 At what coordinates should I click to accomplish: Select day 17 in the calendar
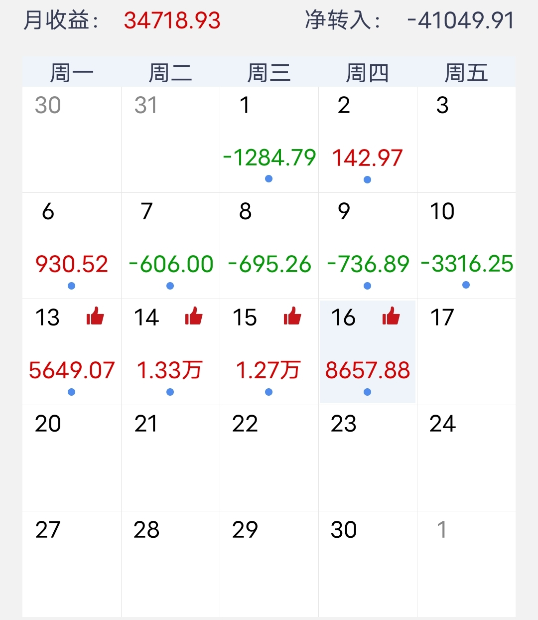tap(466, 352)
